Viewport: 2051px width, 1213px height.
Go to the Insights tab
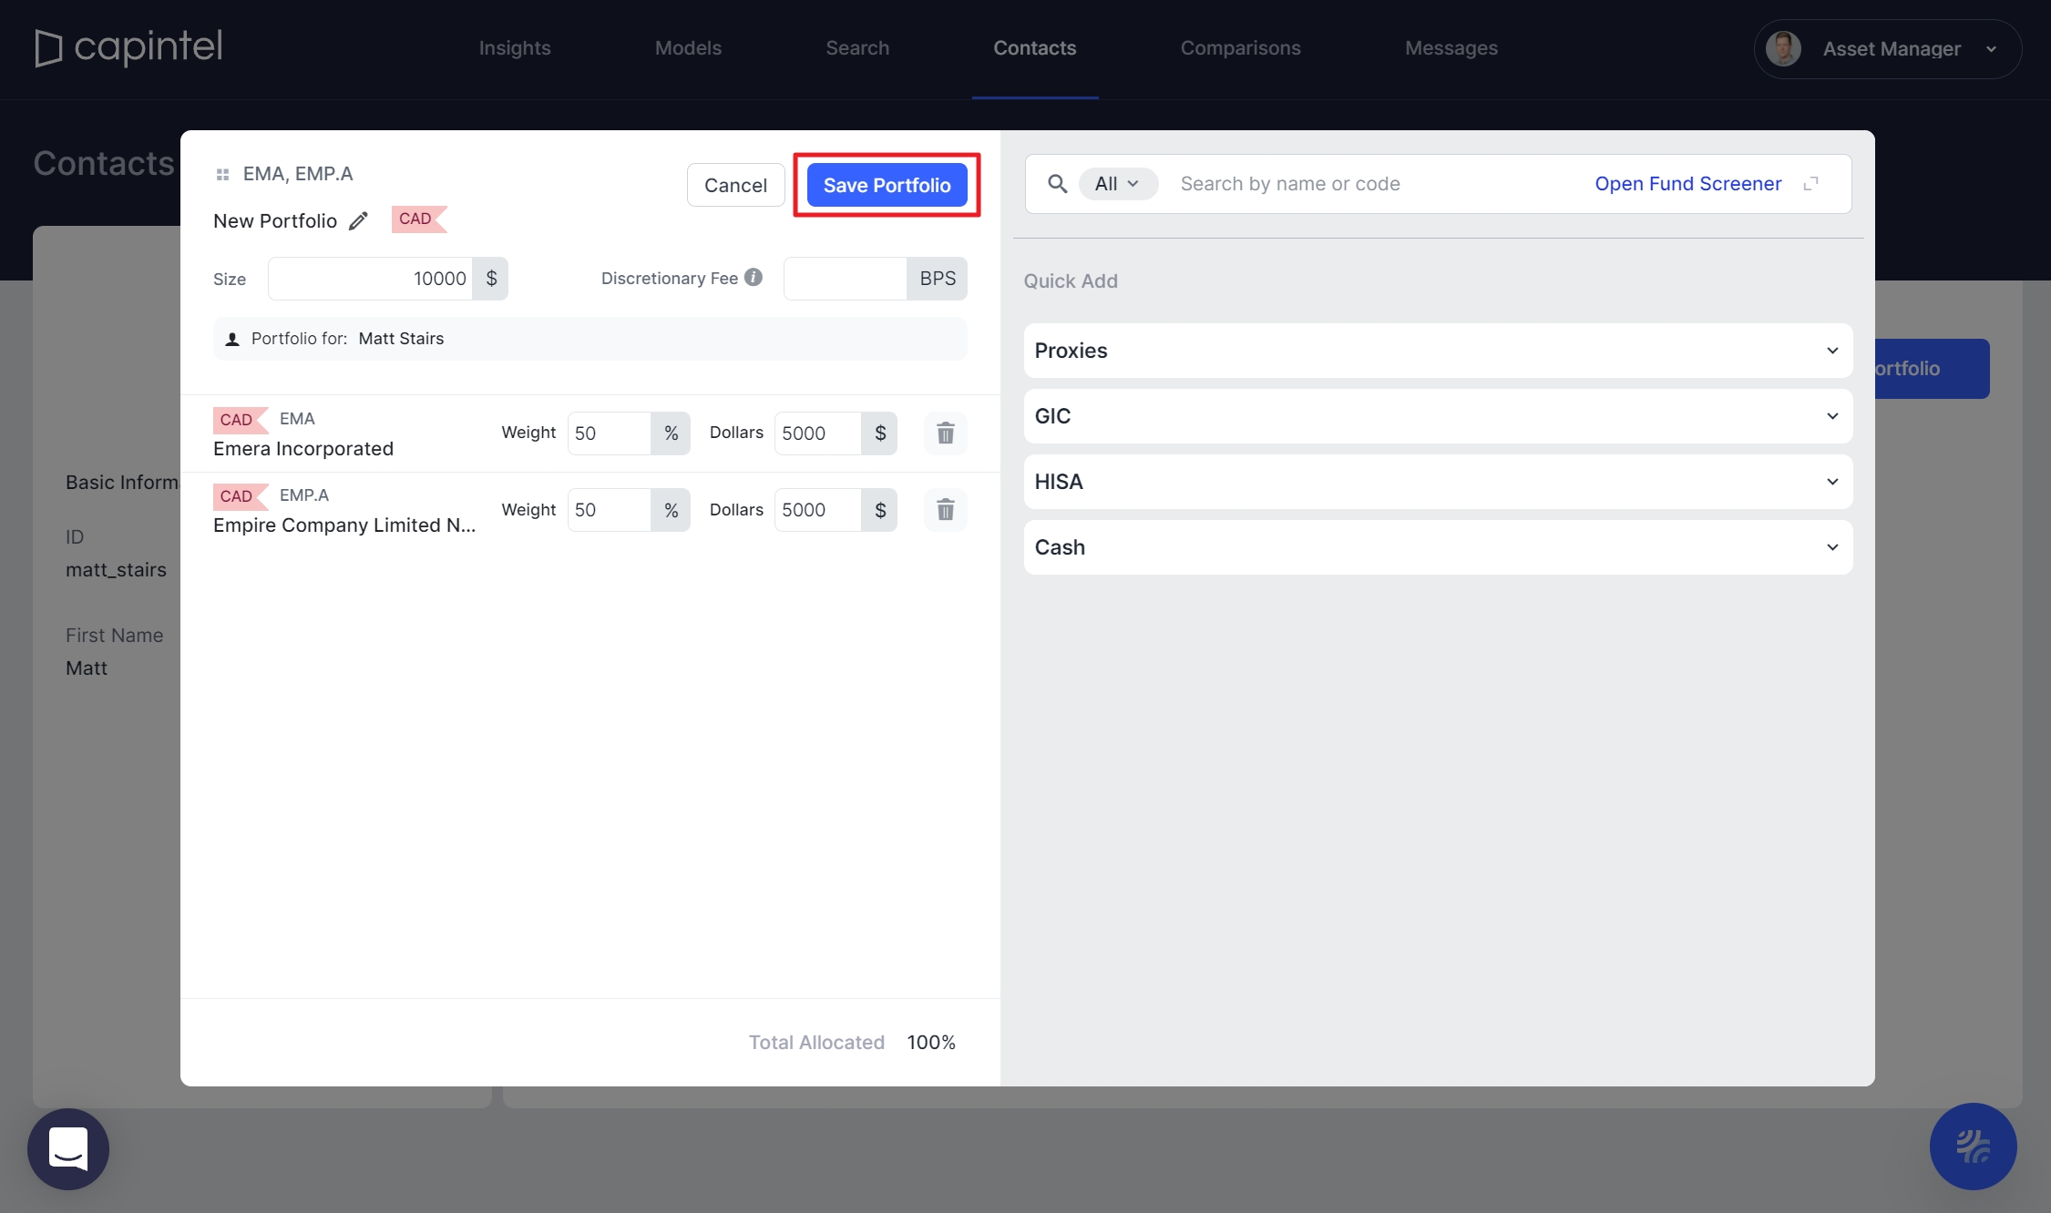[515, 47]
